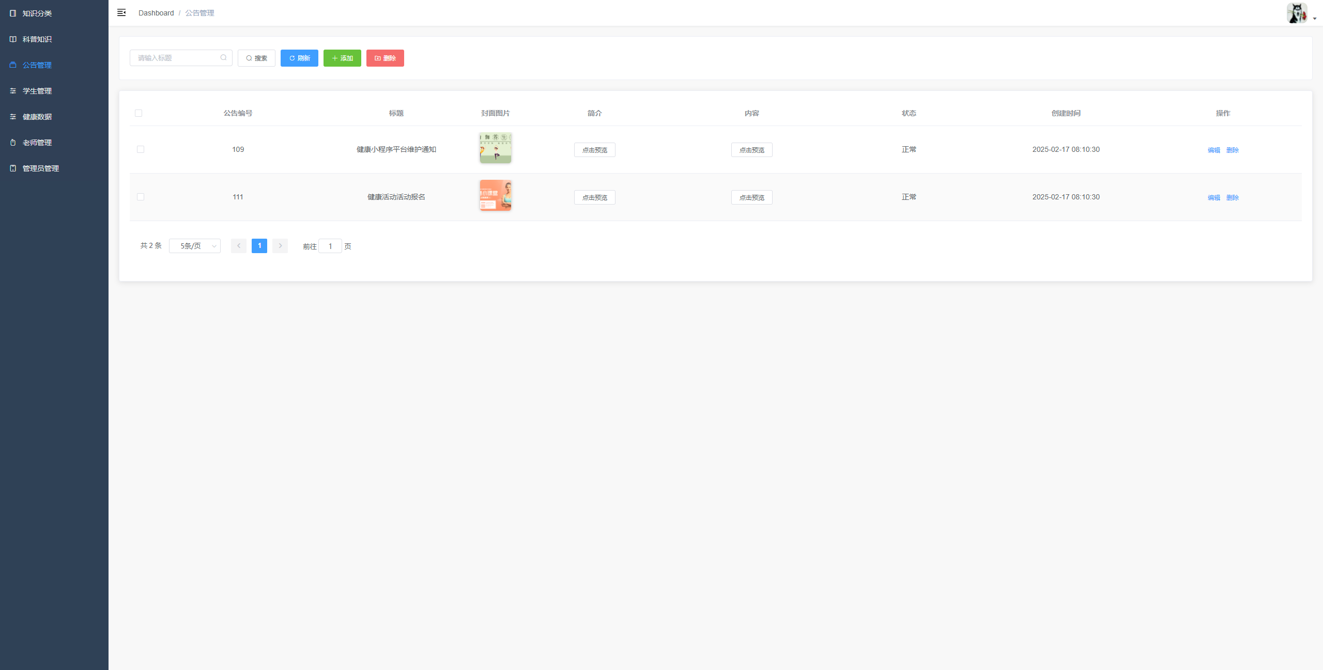Click the 健康数据 sidebar icon
Screen dimensions: 1323x670
click(x=13, y=117)
